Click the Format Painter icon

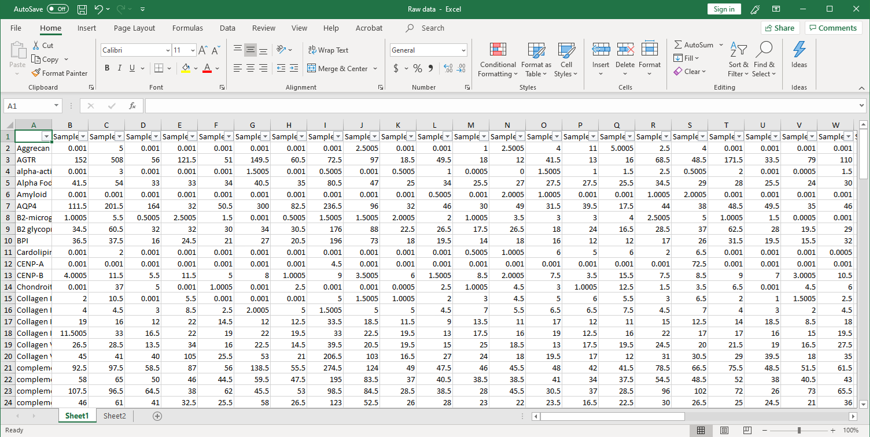click(36, 73)
